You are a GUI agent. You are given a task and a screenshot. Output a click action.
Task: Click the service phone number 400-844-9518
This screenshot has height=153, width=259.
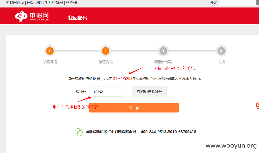click(153, 132)
